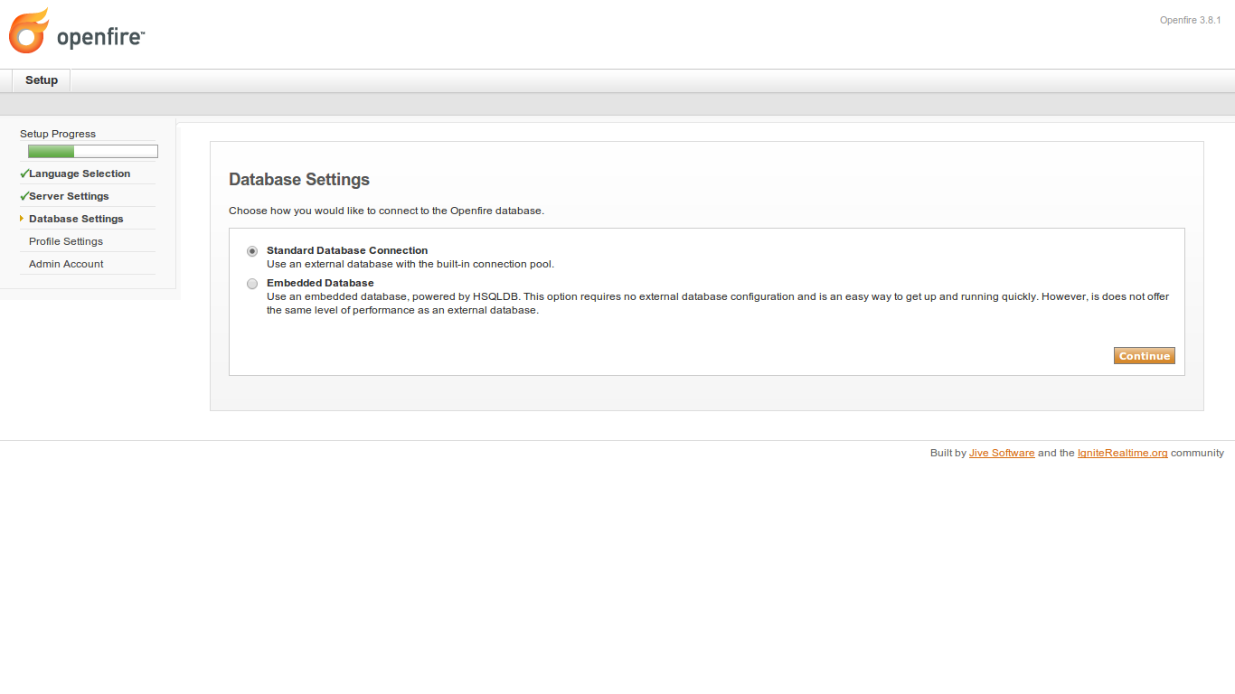Open Admin Account in the sidebar

[x=66, y=264]
